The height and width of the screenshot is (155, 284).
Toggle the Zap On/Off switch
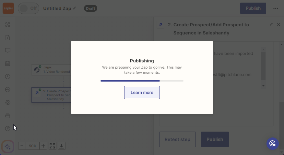coord(29,8)
